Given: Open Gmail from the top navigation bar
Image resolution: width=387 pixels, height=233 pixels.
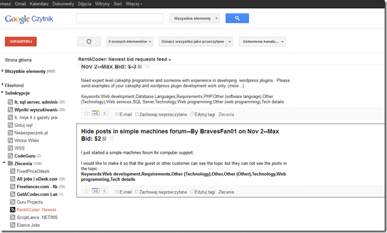Looking at the screenshot, I should pos(20,4).
